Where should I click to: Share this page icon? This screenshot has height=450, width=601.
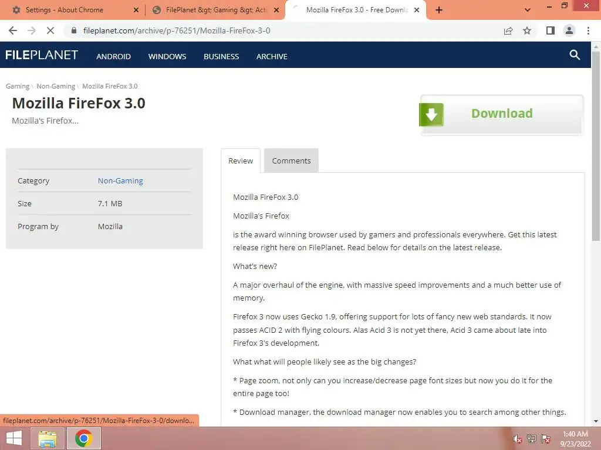508,30
